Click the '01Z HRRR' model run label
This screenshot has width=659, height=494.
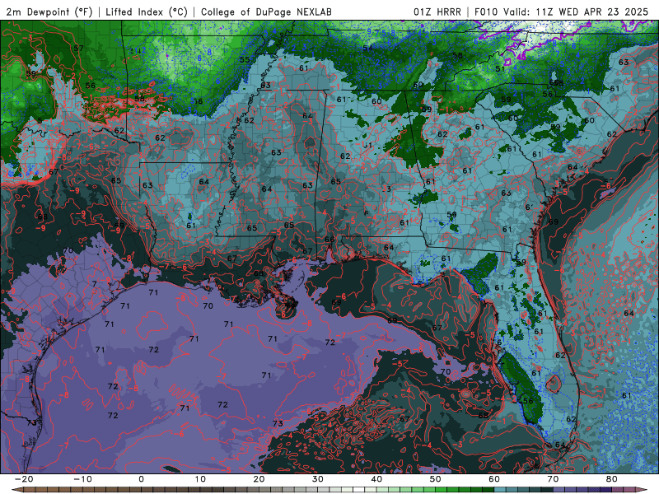pos(437,12)
